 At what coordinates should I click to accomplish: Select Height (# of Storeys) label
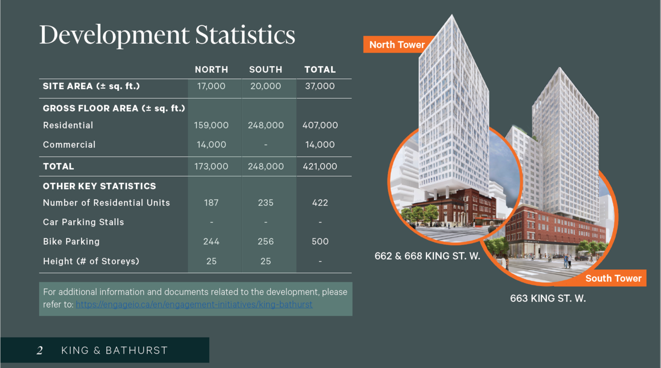(x=90, y=261)
